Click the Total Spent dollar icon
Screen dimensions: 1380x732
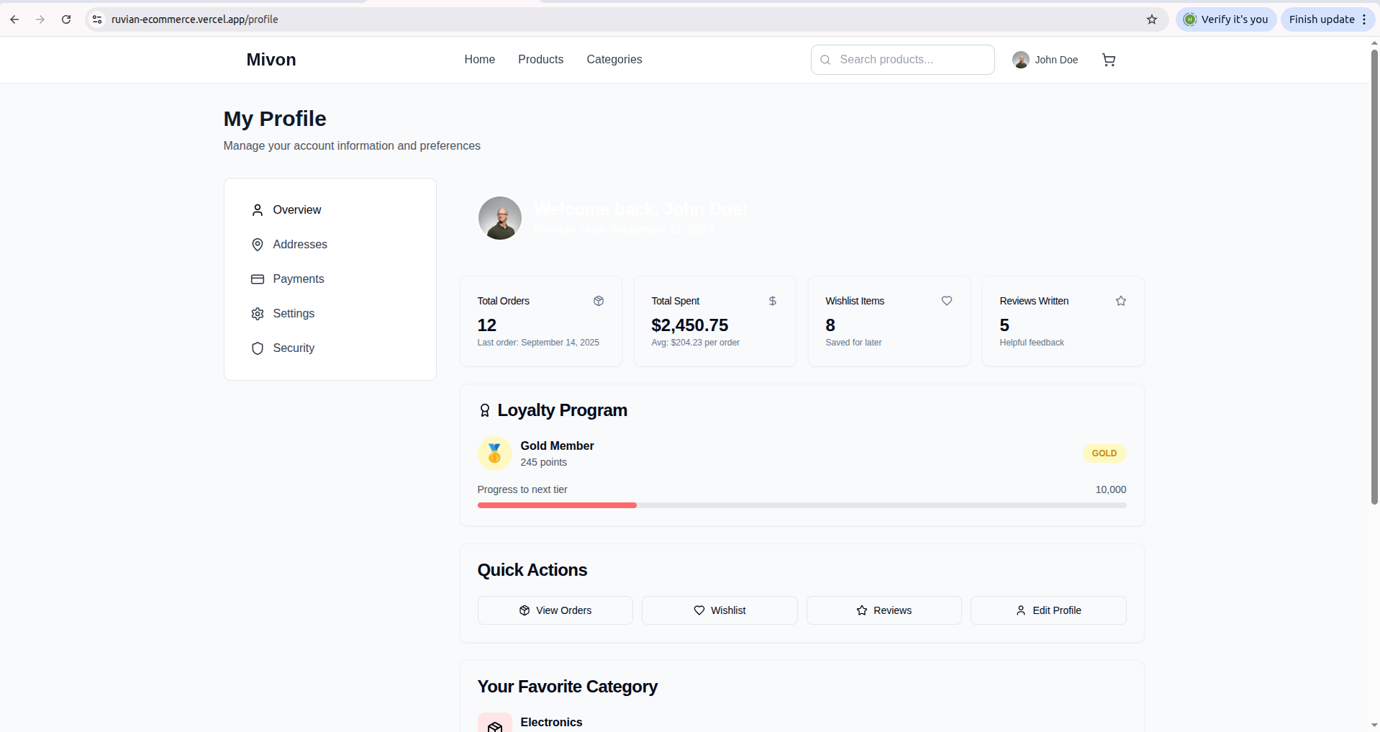(x=773, y=301)
